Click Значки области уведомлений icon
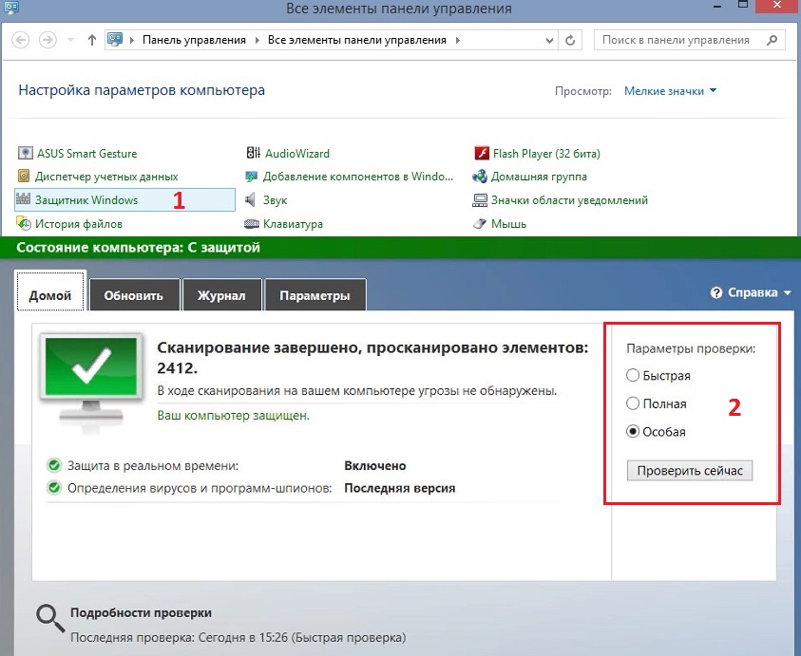Image resolution: width=801 pixels, height=656 pixels. [x=480, y=200]
